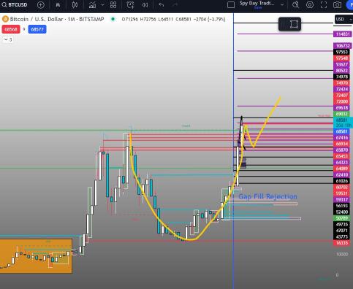Viewport: 353px width, 289px height.
Task: Create an alert with the alarm clock icon
Action: [x=130, y=5]
